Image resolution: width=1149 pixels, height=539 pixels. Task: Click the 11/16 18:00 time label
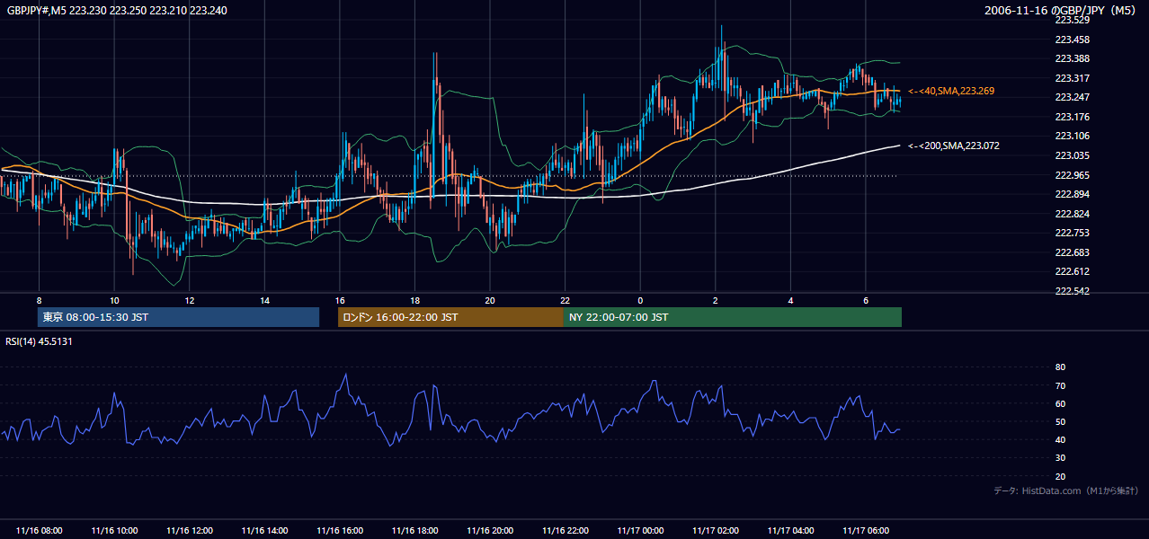(414, 531)
